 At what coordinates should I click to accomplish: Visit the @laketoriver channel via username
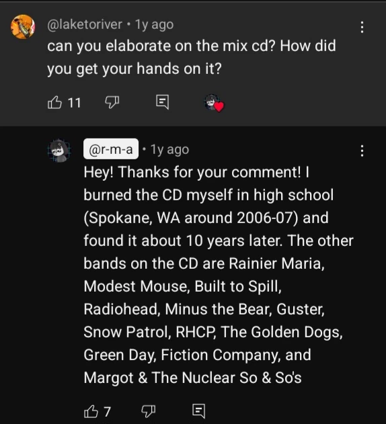[85, 25]
